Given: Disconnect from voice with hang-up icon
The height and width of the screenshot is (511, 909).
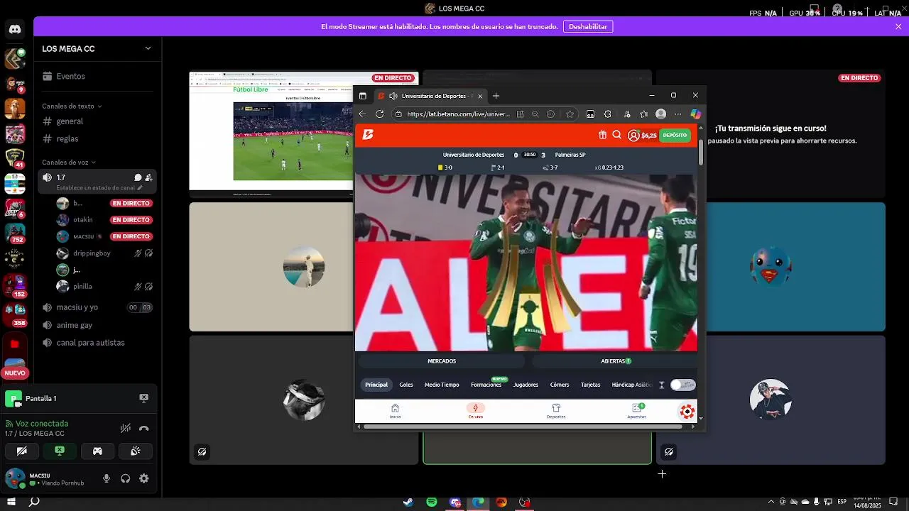Looking at the screenshot, I should pos(144,428).
